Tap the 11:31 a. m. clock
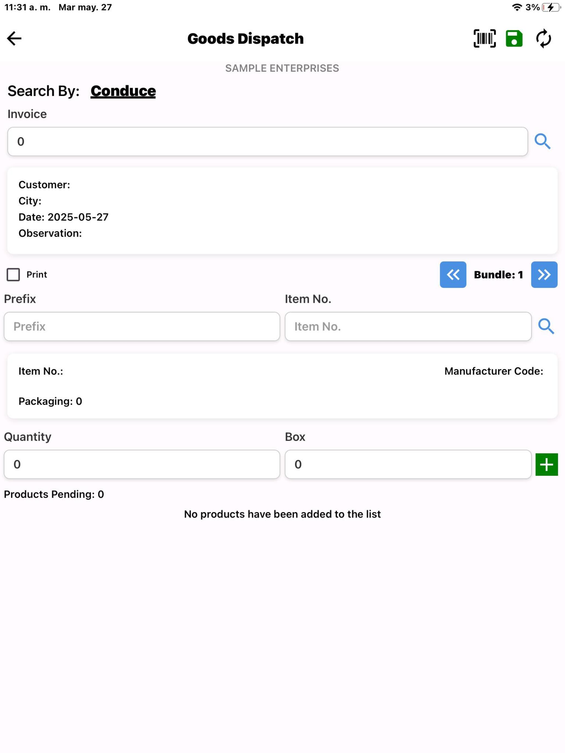This screenshot has width=565, height=753. click(x=28, y=7)
